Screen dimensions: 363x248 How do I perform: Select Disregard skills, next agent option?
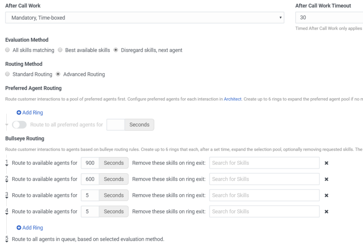tap(116, 50)
